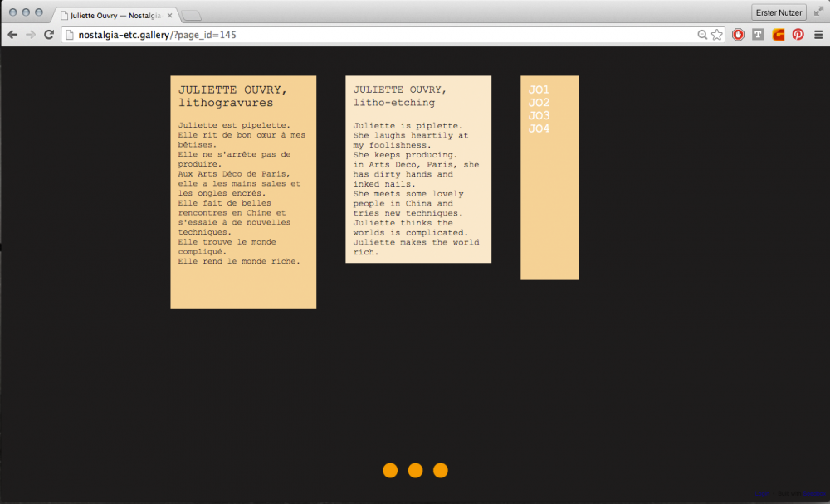
Task: Click the browser back arrow
Action: pyautogui.click(x=12, y=35)
